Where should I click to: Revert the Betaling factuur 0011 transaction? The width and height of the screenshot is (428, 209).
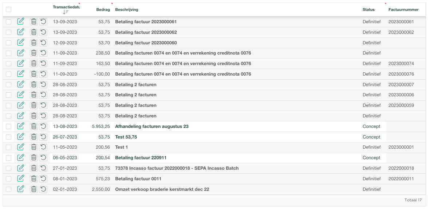click(x=43, y=179)
